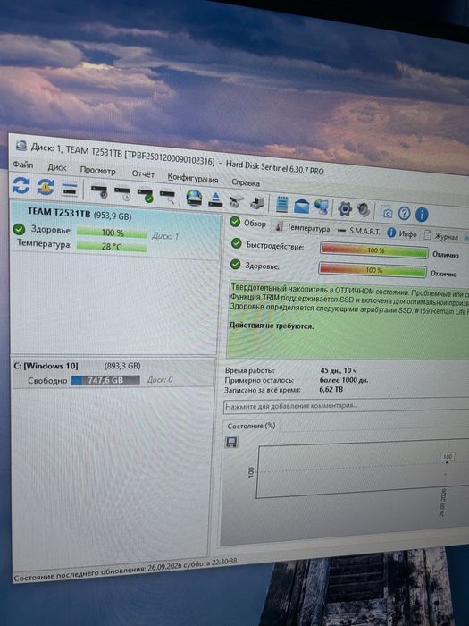Click the network monitors toolbar icon
Screen dimensions: 469x626
coord(322,207)
